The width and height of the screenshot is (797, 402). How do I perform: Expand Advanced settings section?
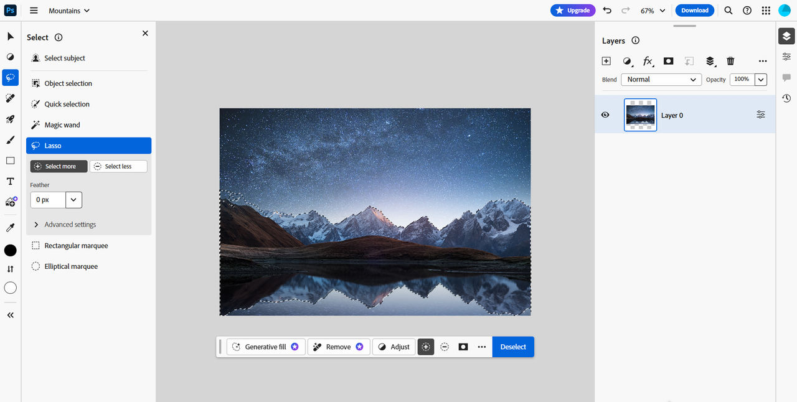(x=70, y=225)
